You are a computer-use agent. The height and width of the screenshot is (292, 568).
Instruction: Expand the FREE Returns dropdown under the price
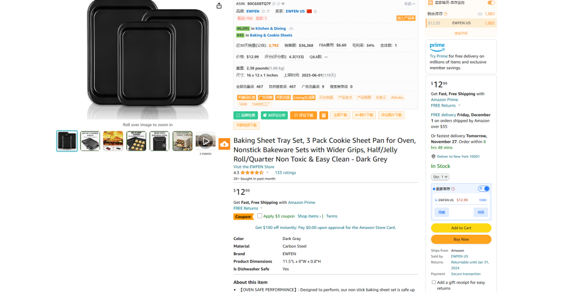[x=248, y=208]
